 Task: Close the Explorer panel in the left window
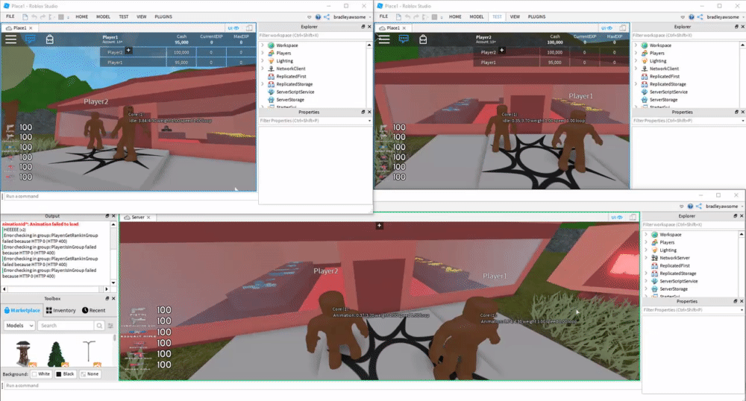(x=369, y=27)
